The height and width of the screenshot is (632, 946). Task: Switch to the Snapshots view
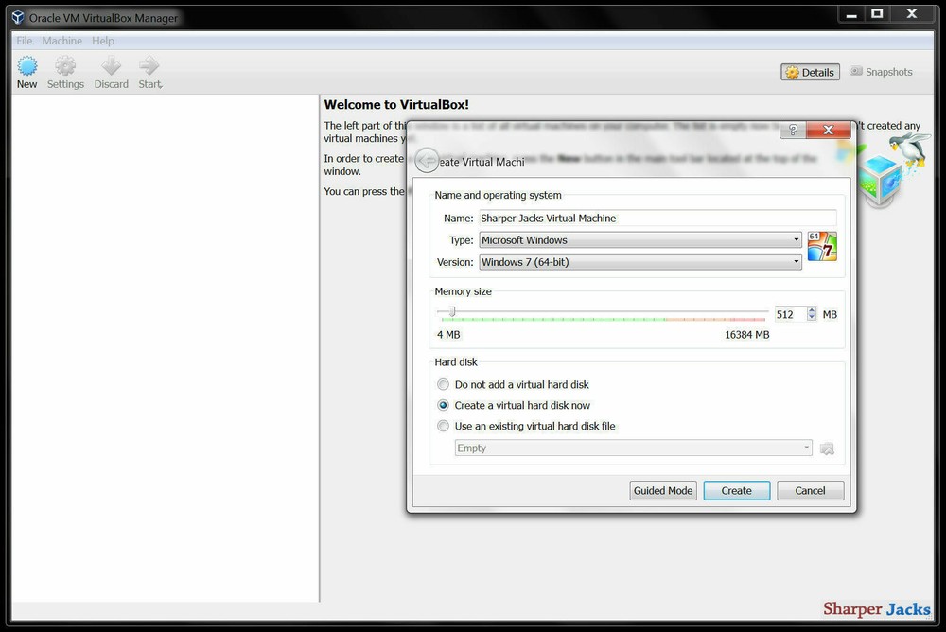tap(881, 71)
